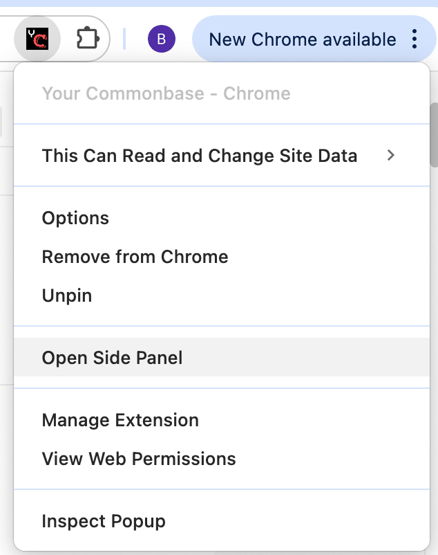Open View Web Permissions

coord(139,459)
